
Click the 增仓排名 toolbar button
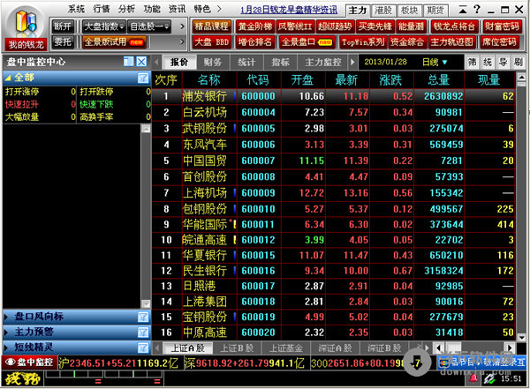coord(255,42)
